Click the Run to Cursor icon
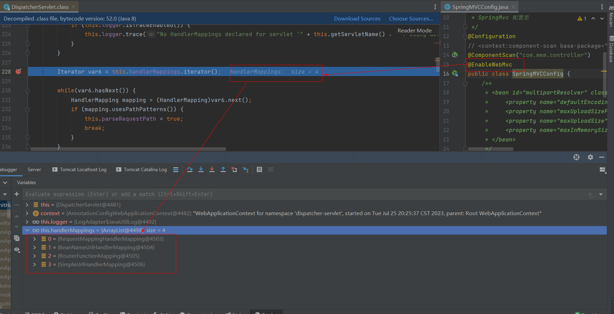Viewport: 614px width, 314px height. [x=245, y=169]
